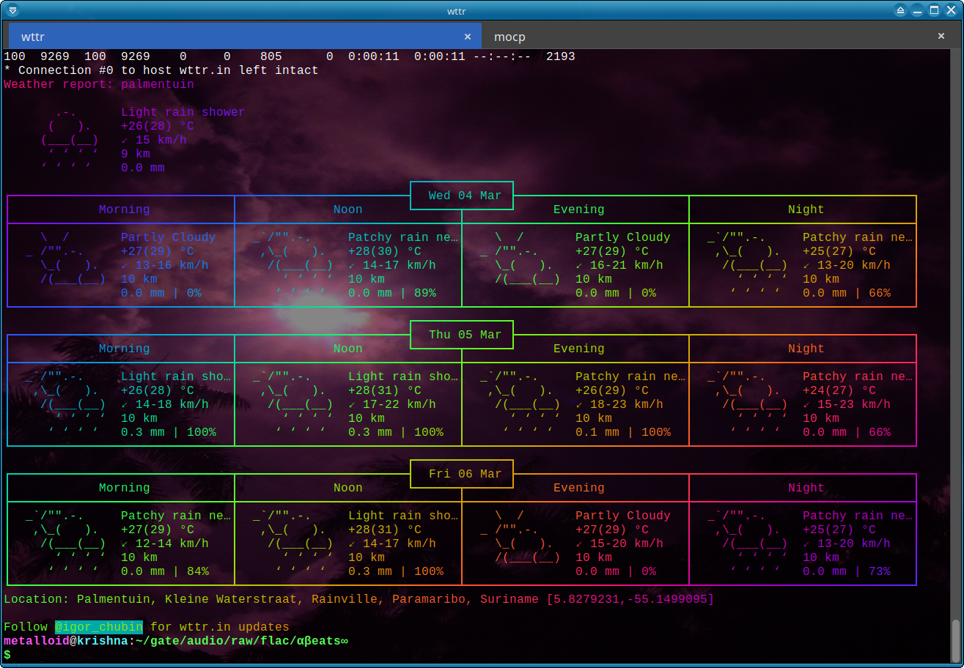The width and height of the screenshot is (964, 668).
Task: Click the 'Weather report: palmentuin' heading
Action: coord(99,84)
